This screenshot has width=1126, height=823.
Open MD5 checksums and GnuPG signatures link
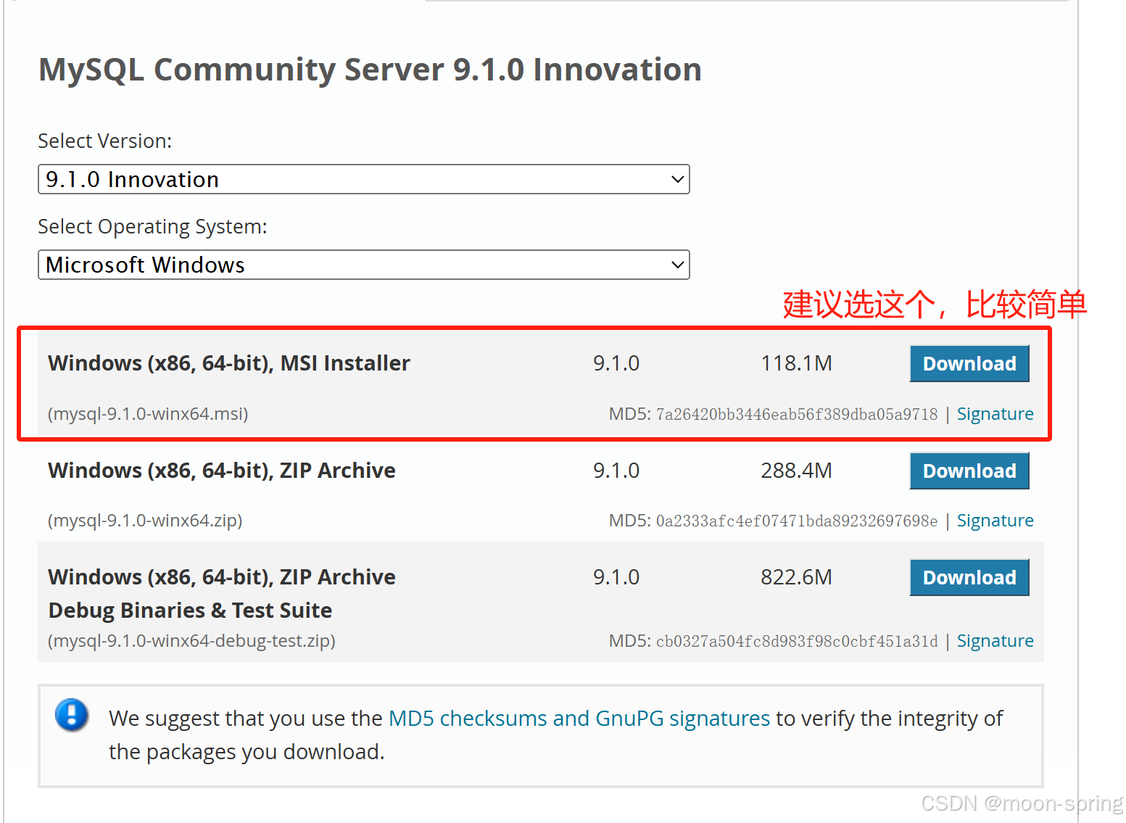coord(579,718)
